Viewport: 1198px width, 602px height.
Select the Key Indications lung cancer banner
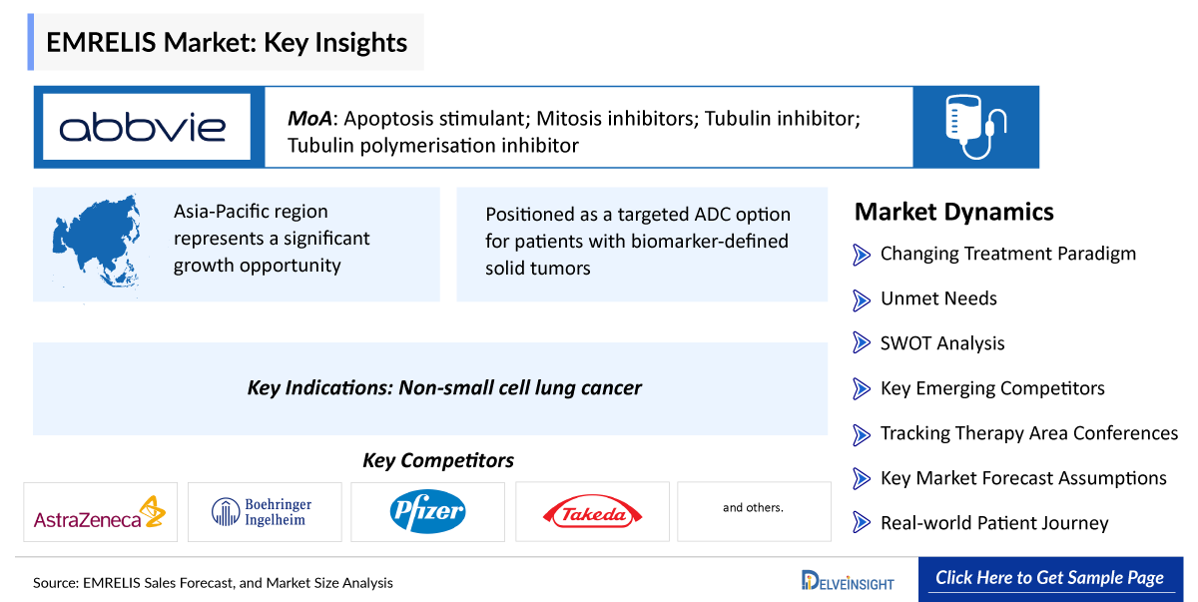430,388
